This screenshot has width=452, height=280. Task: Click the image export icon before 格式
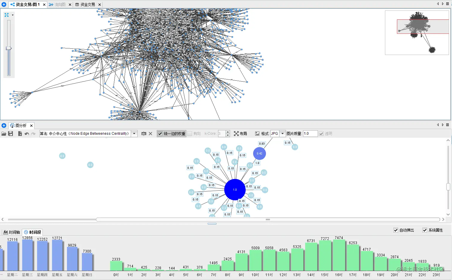click(x=257, y=134)
